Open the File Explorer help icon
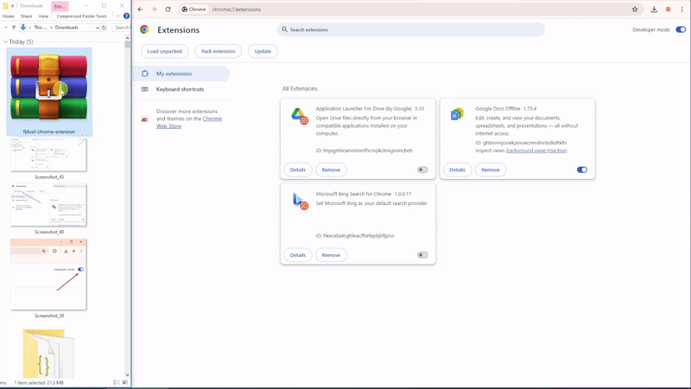Image resolution: width=691 pixels, height=389 pixels. (126, 16)
